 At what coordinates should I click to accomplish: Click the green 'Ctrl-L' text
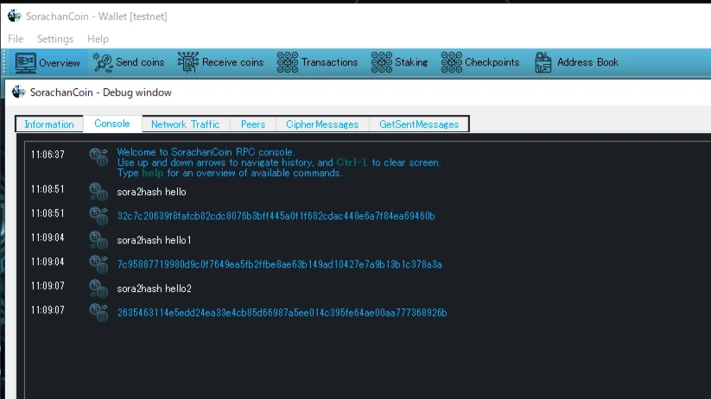[x=352, y=162]
